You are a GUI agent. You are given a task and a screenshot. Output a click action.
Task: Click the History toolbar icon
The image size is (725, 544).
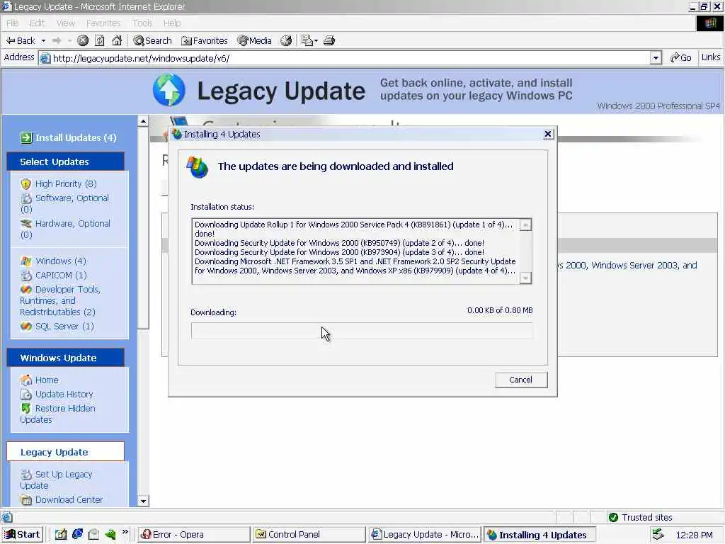(x=286, y=40)
